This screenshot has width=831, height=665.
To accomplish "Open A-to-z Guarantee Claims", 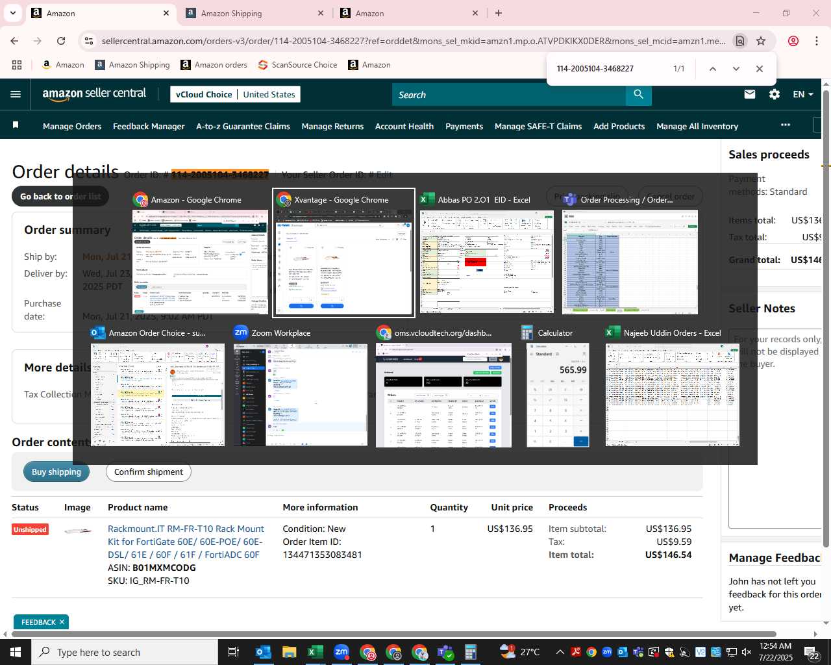I will [x=243, y=127].
